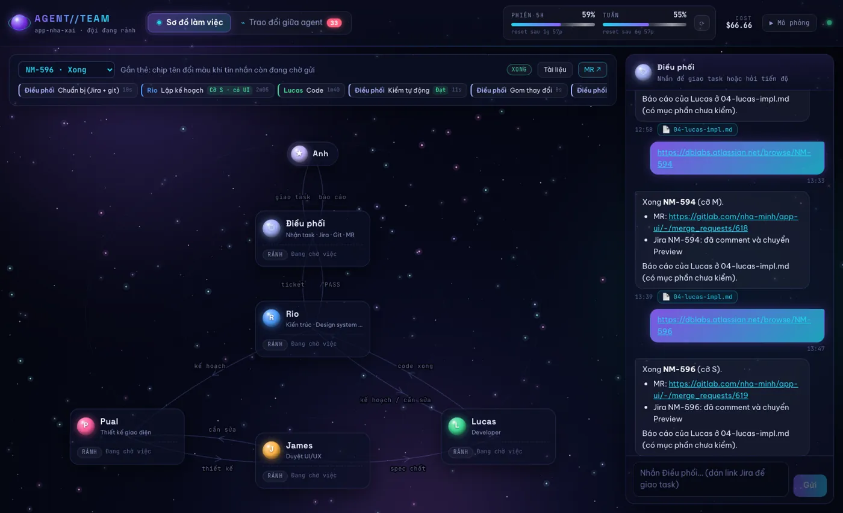Open the NM-596 · Xong task dropdown
This screenshot has height=513, width=843.
tap(66, 70)
